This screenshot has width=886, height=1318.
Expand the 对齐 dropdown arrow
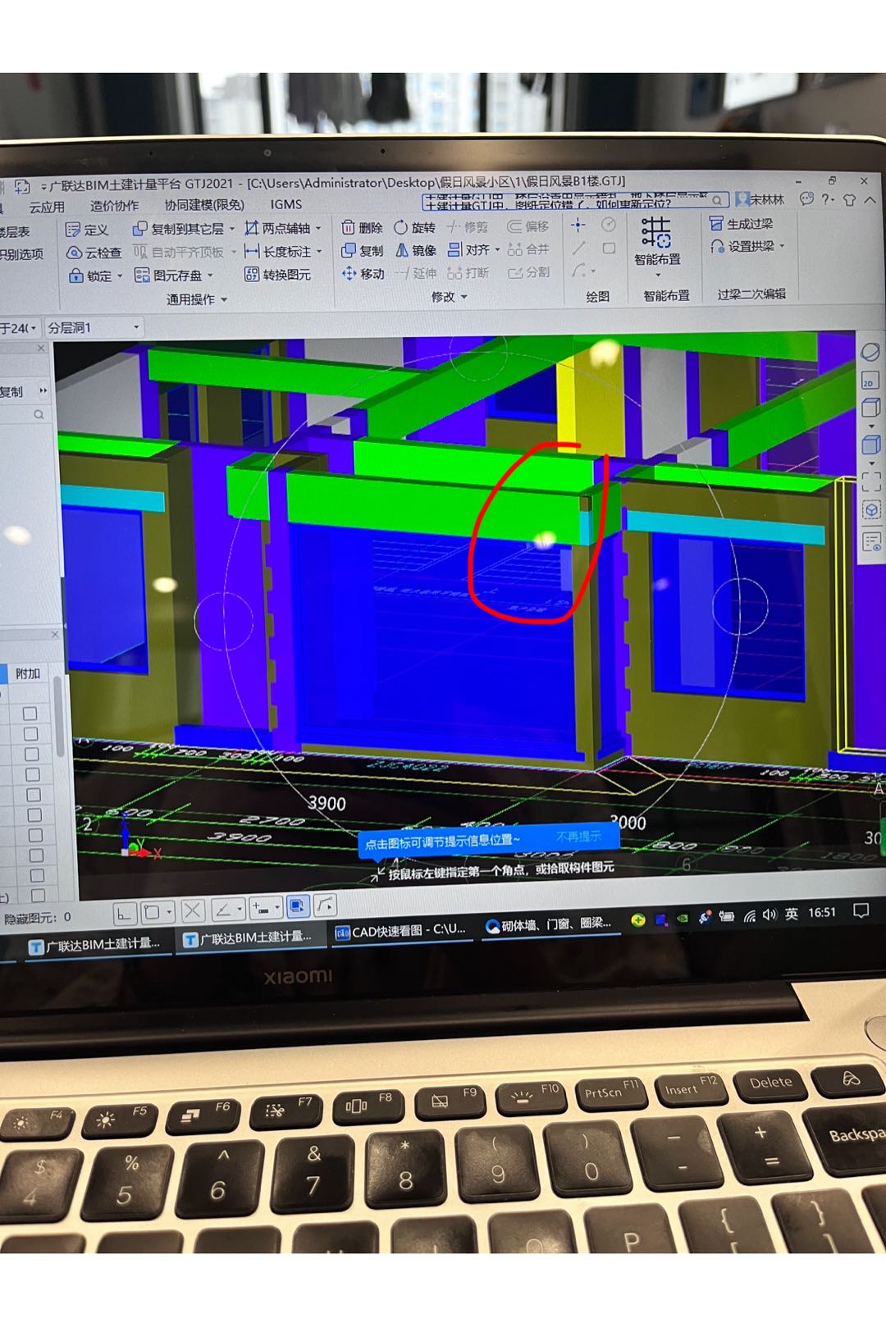[x=497, y=249]
